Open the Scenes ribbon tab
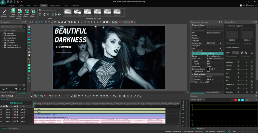 point(21,6)
